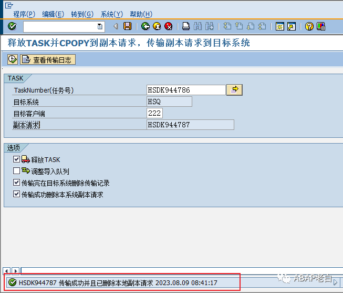Open the 转到(G) menu
The height and width of the screenshot is (293, 343).
pos(82,14)
